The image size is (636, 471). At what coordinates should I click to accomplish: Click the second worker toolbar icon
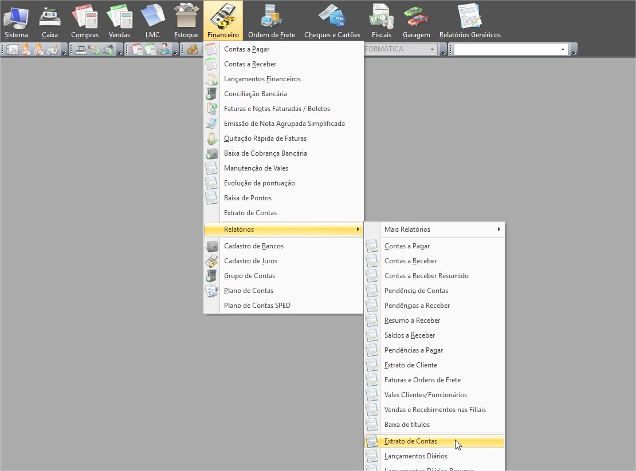pos(38,49)
